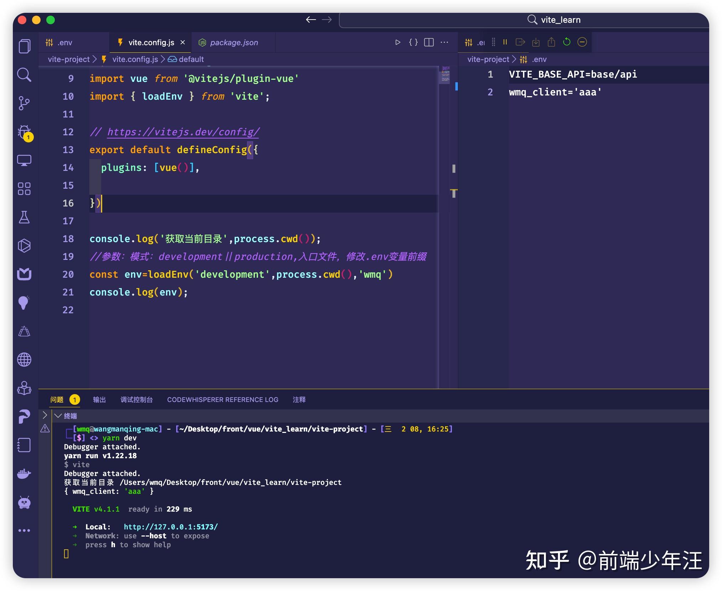Open the Explorer files icon in sidebar
722x591 pixels.
coord(24,46)
